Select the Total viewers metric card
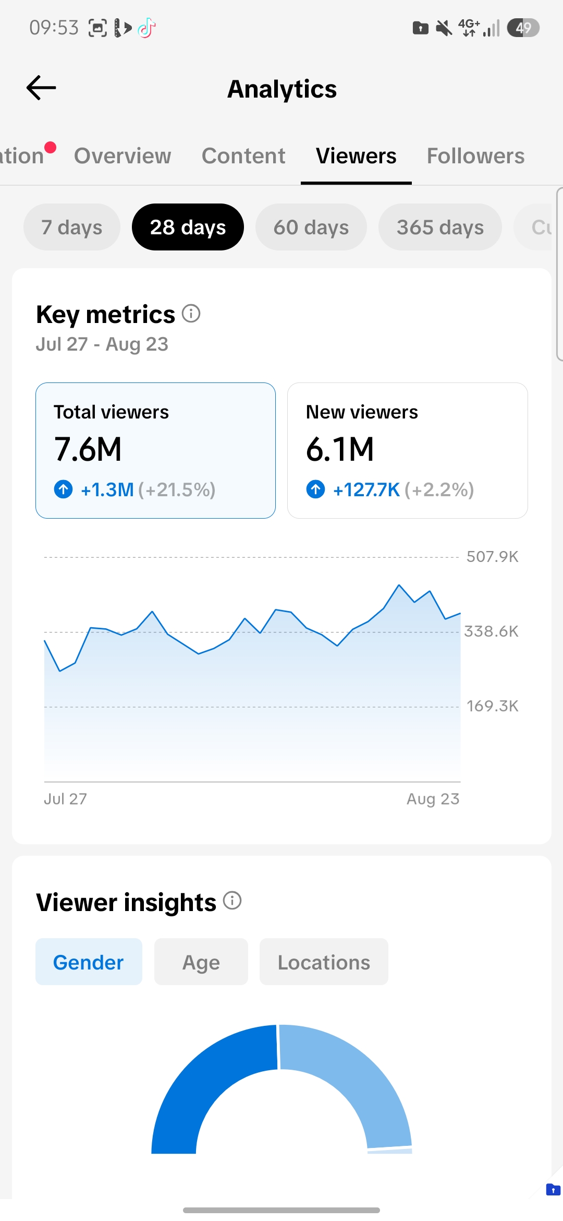 coord(155,450)
